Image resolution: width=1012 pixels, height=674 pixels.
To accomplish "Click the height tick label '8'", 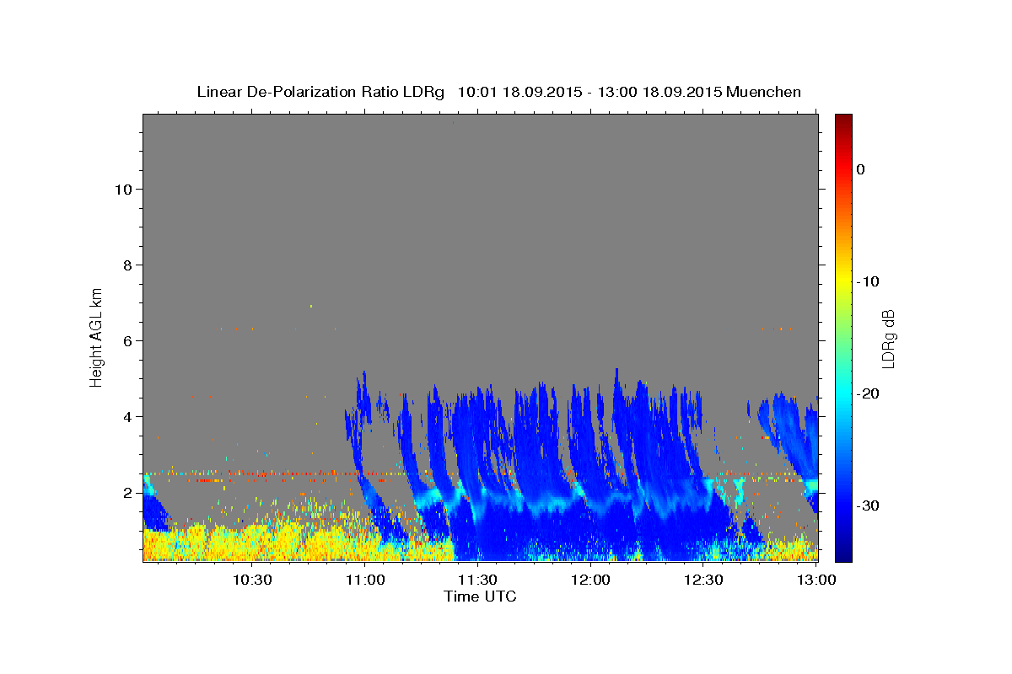I will point(126,265).
